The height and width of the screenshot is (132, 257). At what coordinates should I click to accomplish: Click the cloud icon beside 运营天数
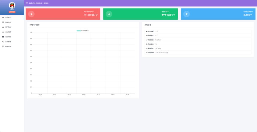(x=147, y=31)
